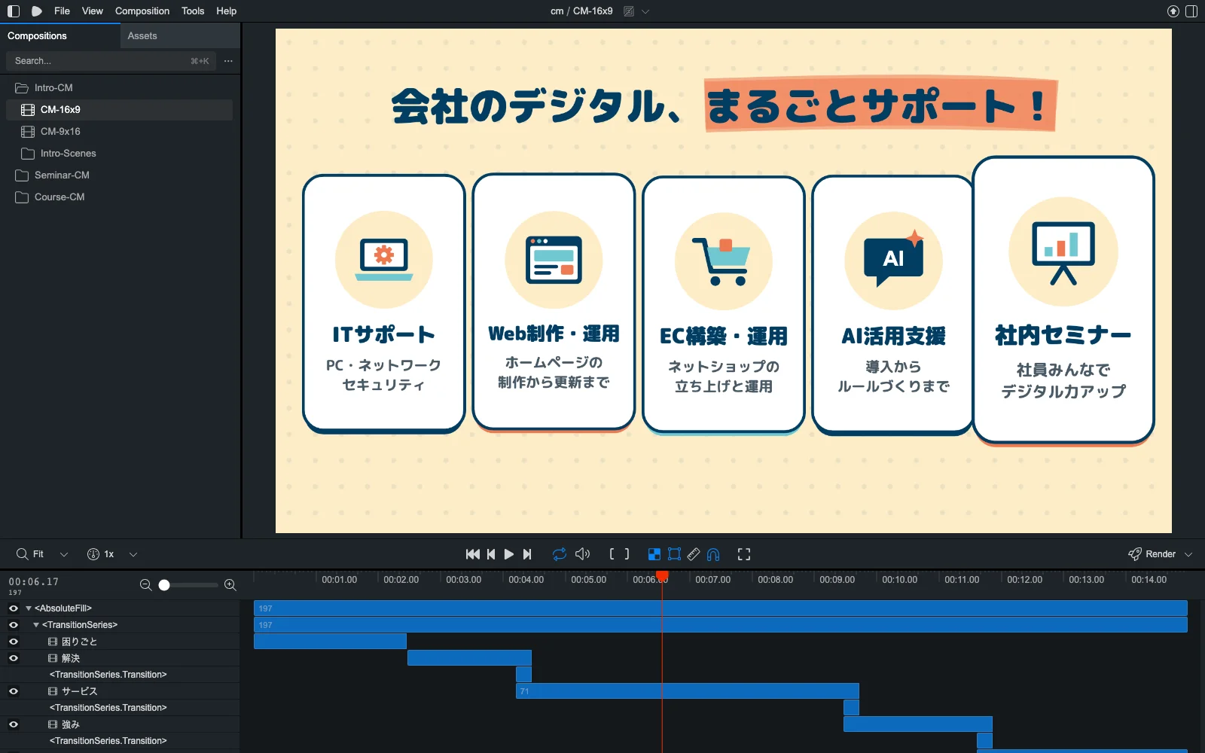The width and height of the screenshot is (1205, 753).
Task: Toggle the checkerboard transparency background
Action: 654,554
